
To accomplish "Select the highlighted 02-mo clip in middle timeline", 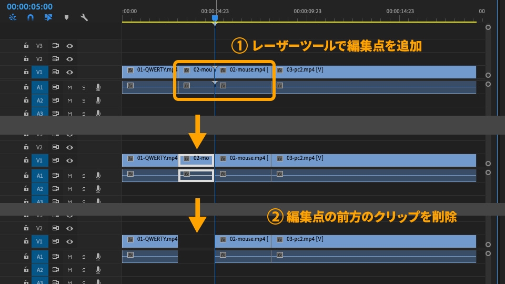I will pos(196,160).
